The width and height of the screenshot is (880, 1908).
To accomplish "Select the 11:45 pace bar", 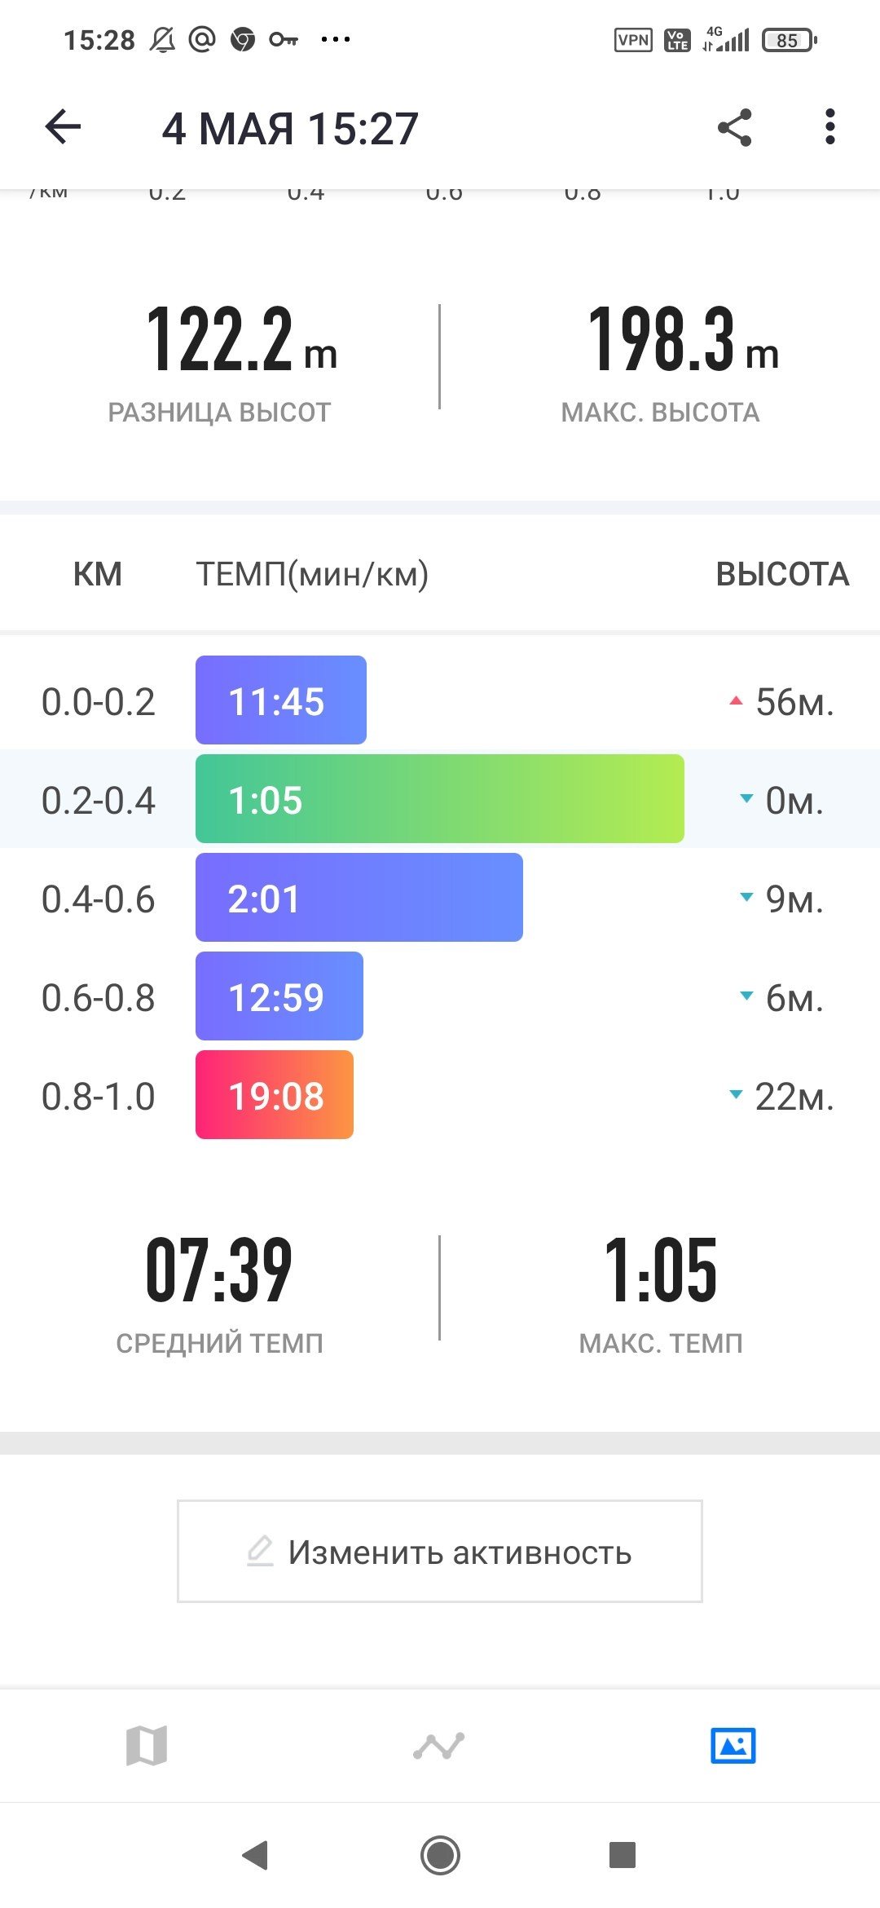I will pyautogui.click(x=281, y=700).
